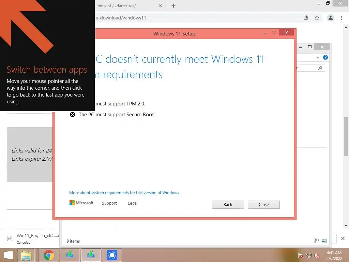
Task: Expand the File Explorer ribbon chevron
Action: pyautogui.click(x=318, y=57)
